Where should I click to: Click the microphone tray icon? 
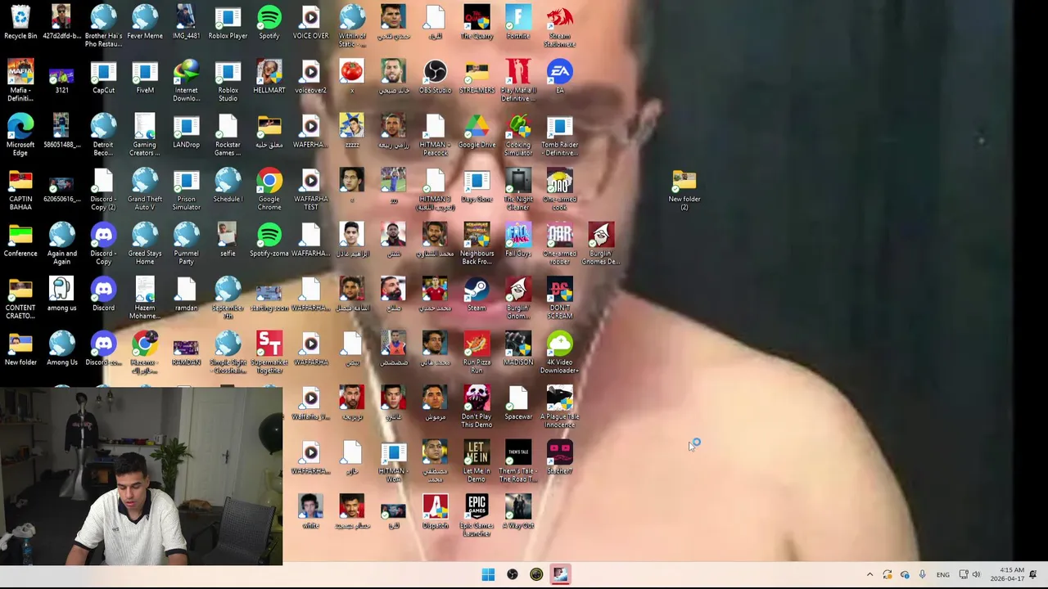click(922, 574)
